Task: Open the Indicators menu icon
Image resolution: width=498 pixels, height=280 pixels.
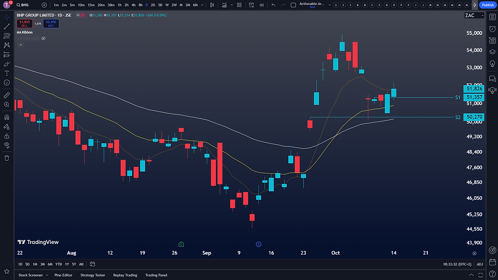Action: 225,5
